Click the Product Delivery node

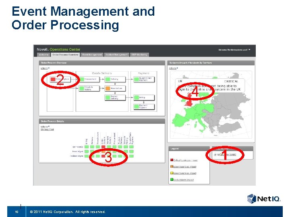(115, 97)
